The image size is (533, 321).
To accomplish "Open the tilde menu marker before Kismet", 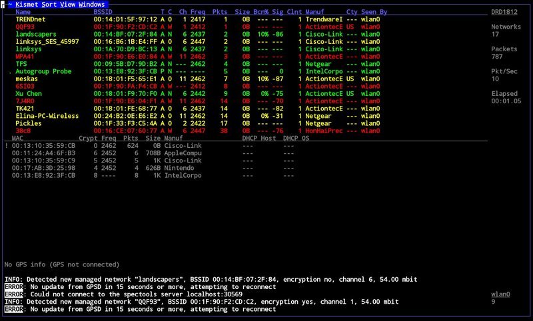I will pos(10,5).
